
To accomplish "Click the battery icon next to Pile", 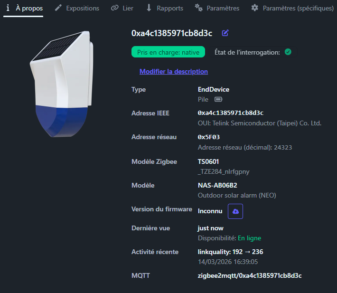I will click(x=218, y=100).
